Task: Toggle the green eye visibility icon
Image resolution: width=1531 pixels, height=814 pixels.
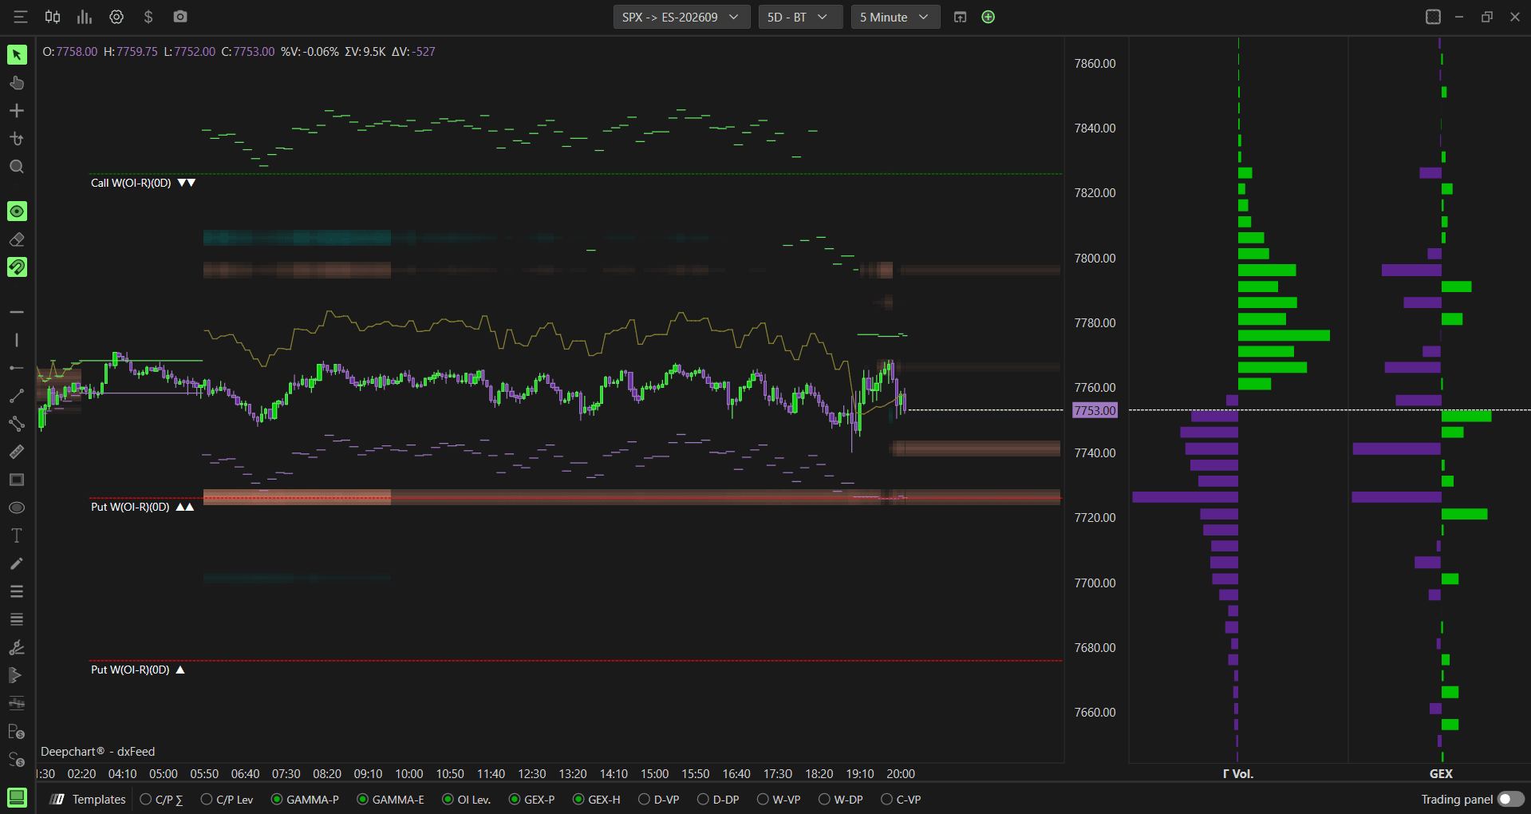Action: pyautogui.click(x=17, y=211)
